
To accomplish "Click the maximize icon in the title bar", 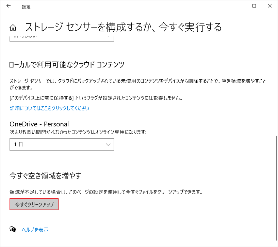I will click(254, 6).
